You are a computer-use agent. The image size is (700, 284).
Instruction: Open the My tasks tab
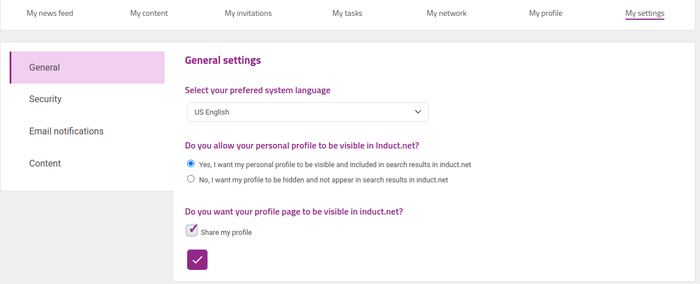(x=347, y=13)
